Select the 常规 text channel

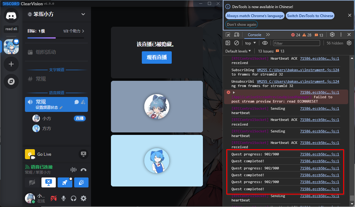pyautogui.click(x=41, y=79)
